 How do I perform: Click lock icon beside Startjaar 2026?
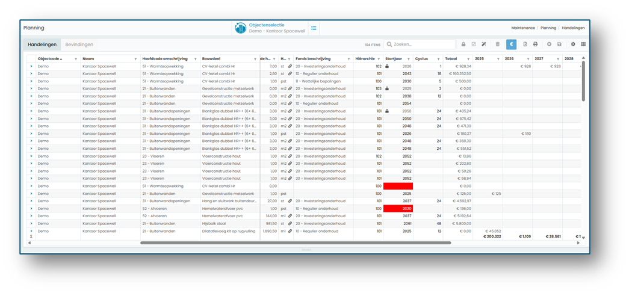[387, 66]
